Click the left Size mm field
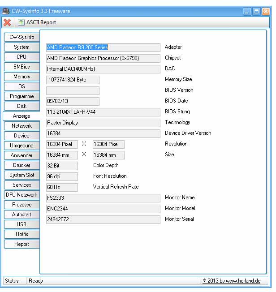This screenshot has width=276, height=292. tap(62, 155)
